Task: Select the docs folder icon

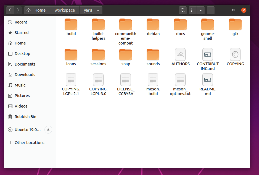Action: [180, 25]
